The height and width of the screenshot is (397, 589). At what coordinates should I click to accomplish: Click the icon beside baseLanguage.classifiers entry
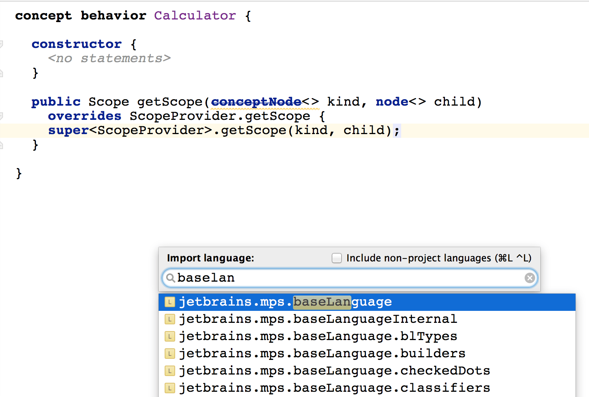tap(170, 388)
